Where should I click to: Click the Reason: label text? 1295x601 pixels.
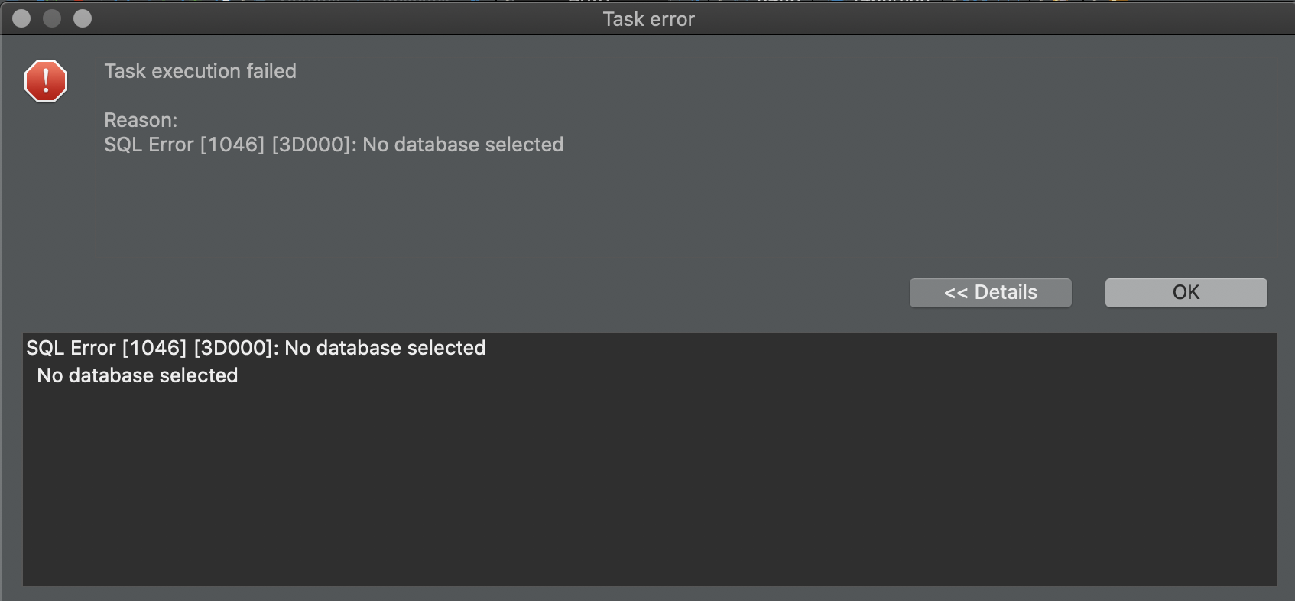[141, 120]
